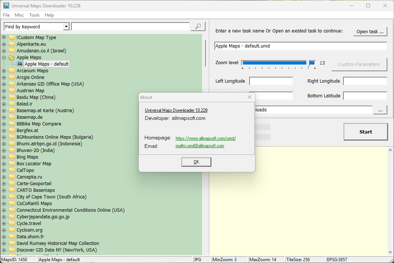Select Cyberjapandata.gsi.go.jp row
394x263 pixels.
[x=43, y=217]
